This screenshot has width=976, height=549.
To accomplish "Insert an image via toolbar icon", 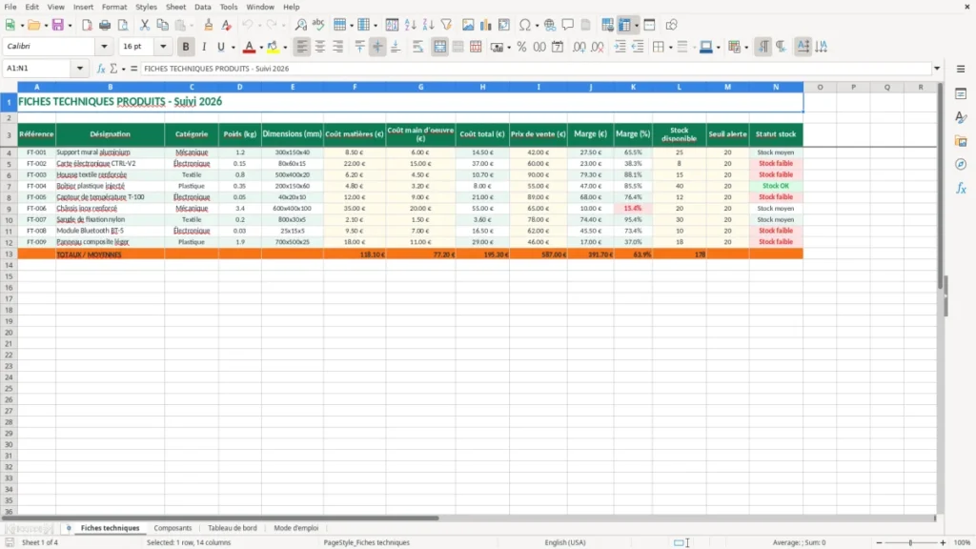I will pyautogui.click(x=468, y=25).
